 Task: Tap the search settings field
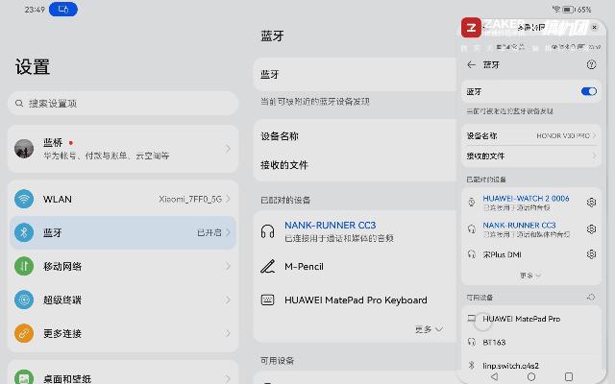(123, 104)
